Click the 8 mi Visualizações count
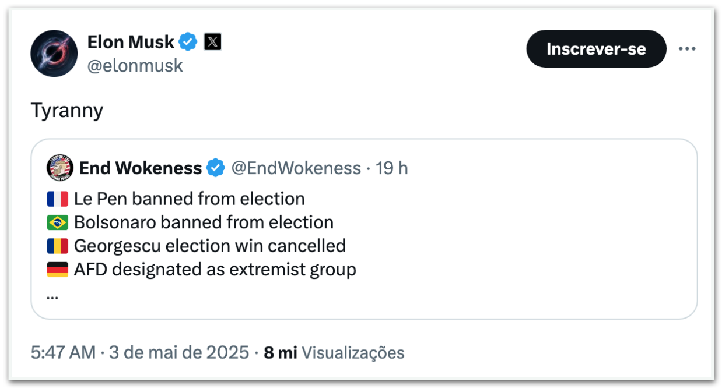The height and width of the screenshot is (389, 722). pyautogui.click(x=334, y=352)
